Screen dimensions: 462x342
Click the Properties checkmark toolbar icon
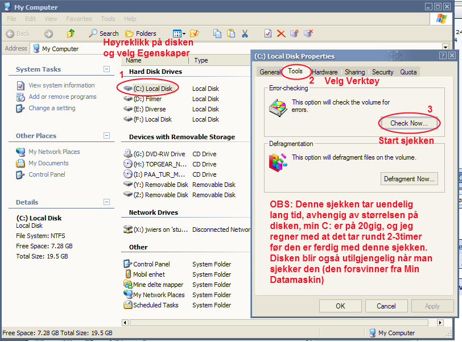pyautogui.click(x=268, y=34)
